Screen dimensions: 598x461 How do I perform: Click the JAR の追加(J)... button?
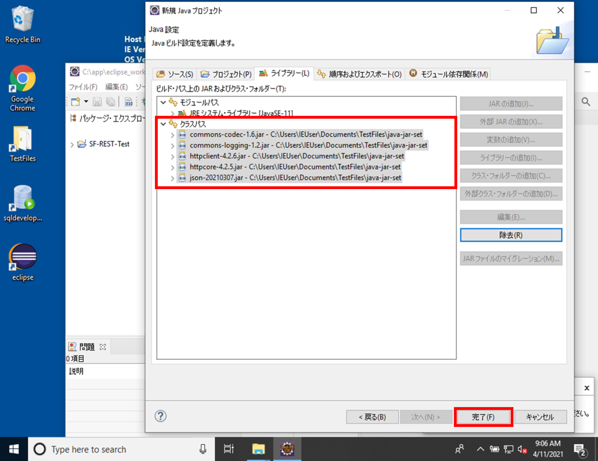511,104
